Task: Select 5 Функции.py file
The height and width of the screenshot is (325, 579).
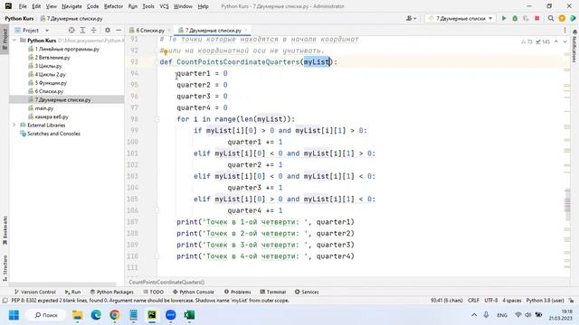Action: point(51,82)
